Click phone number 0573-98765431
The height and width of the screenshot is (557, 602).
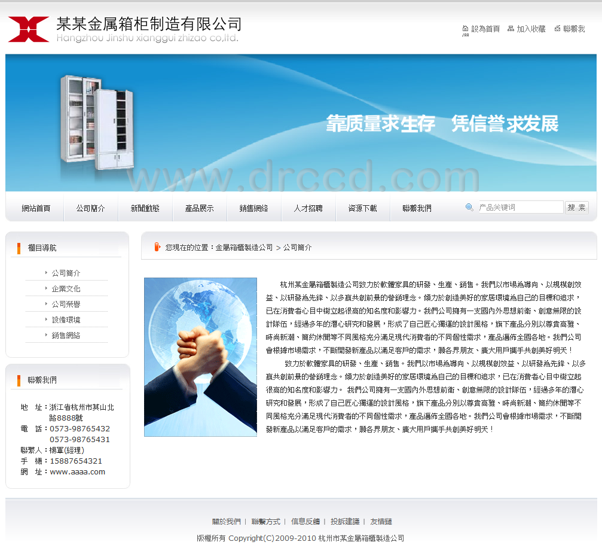point(80,440)
